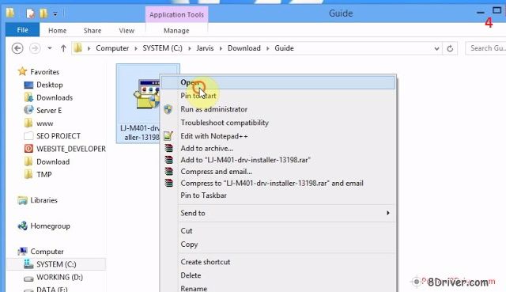Open the Customize Quick Access Toolbar dropdown
The image size is (506, 292).
55,13
